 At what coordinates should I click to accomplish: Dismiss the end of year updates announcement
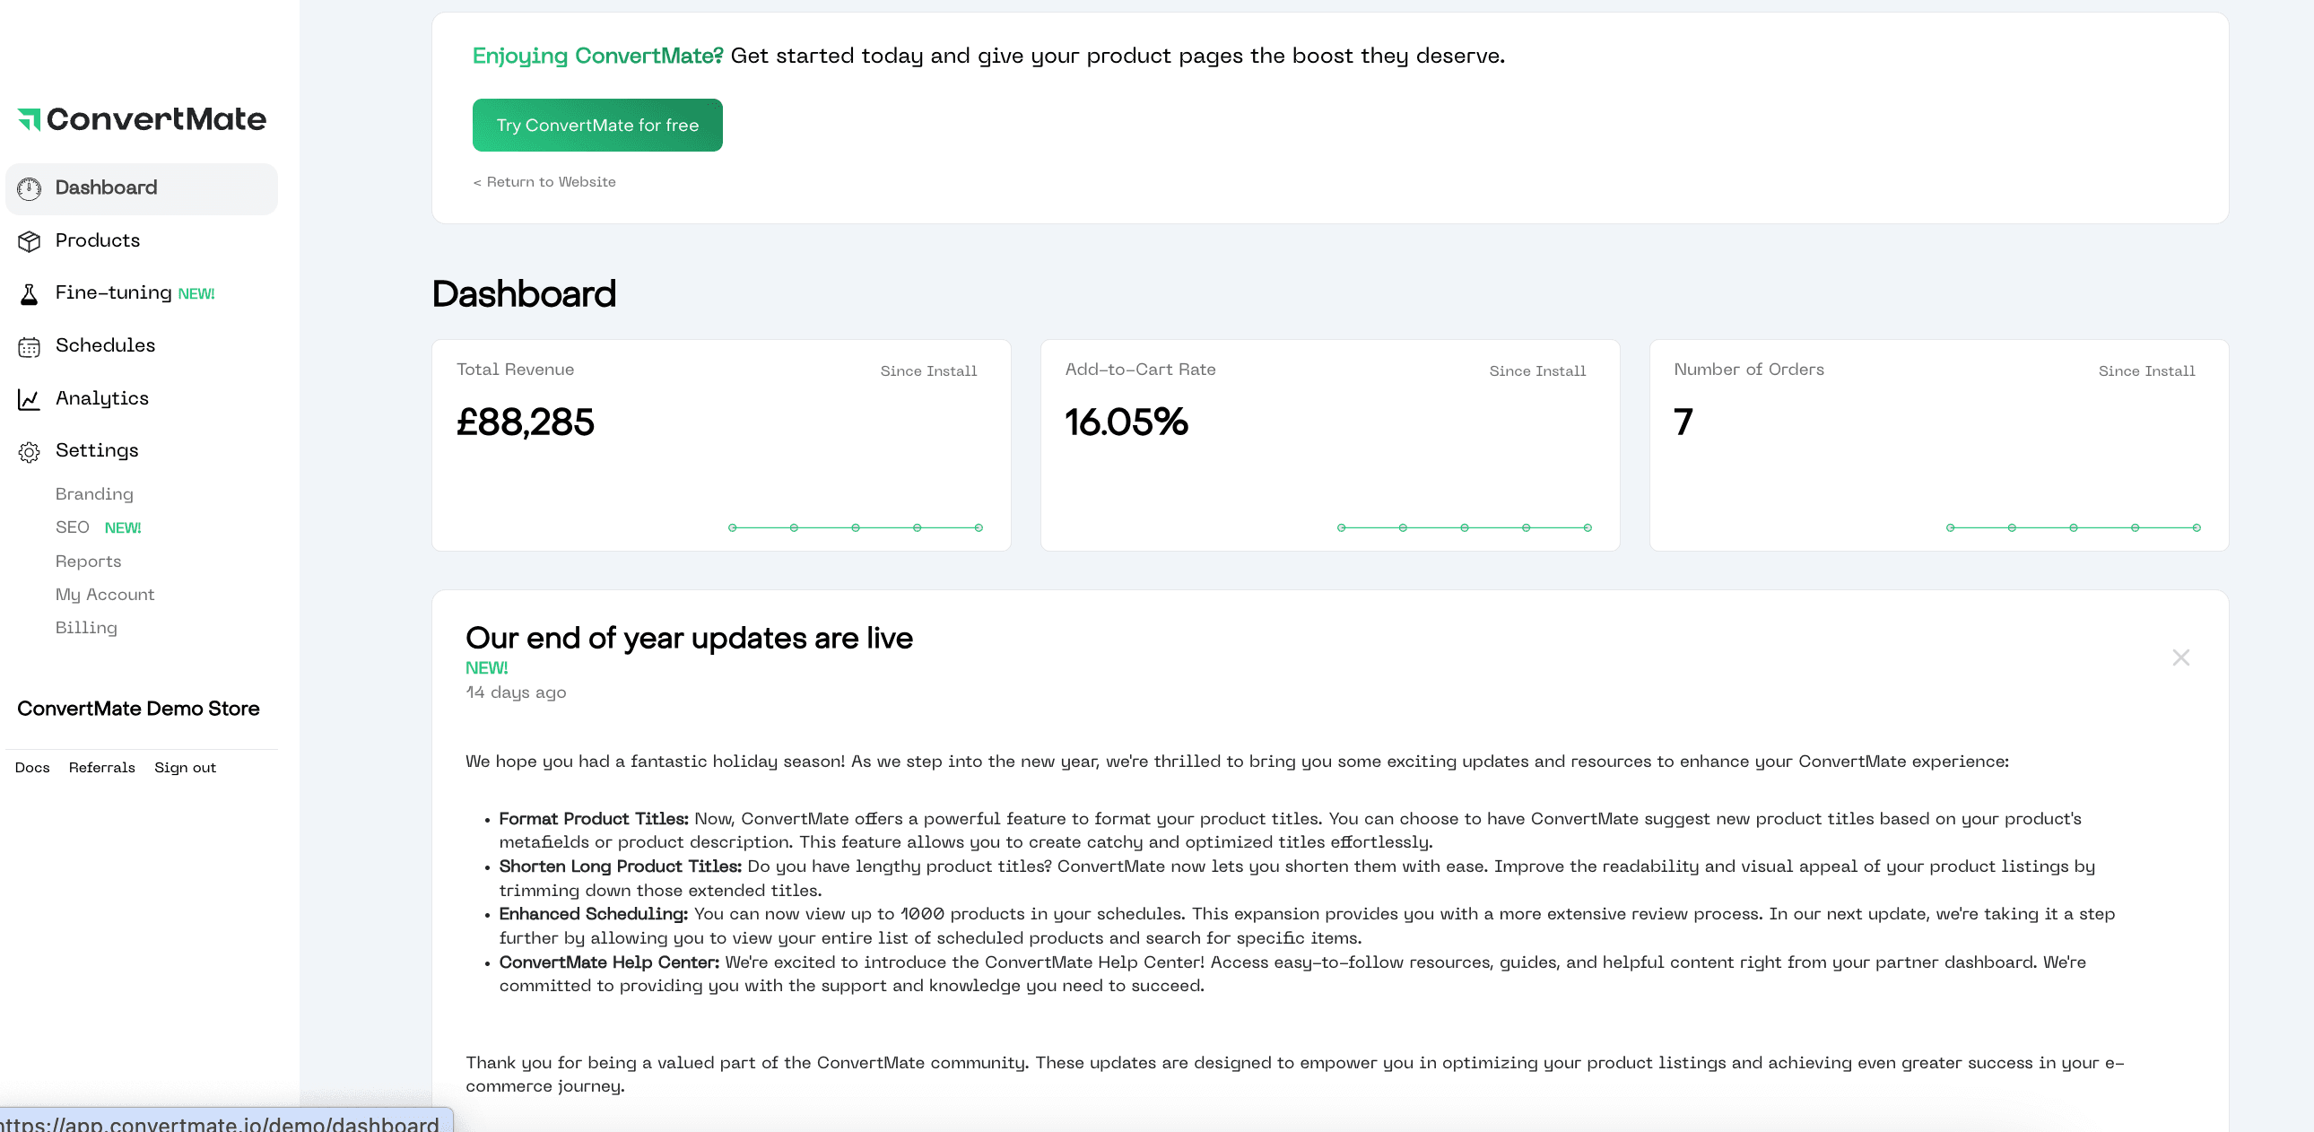tap(2180, 657)
